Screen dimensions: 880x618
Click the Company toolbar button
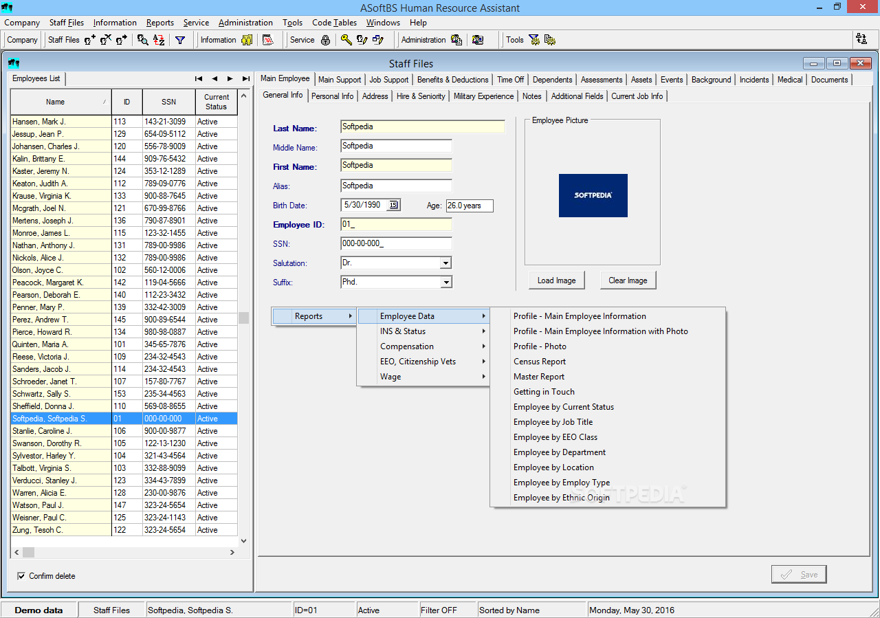[x=23, y=40]
